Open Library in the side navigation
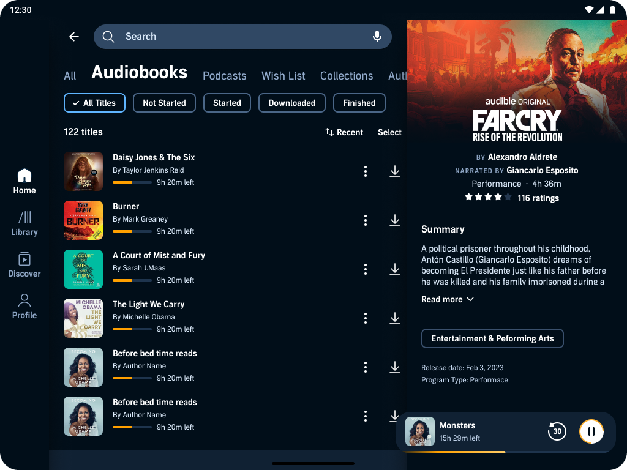The width and height of the screenshot is (627, 470). coord(24,224)
